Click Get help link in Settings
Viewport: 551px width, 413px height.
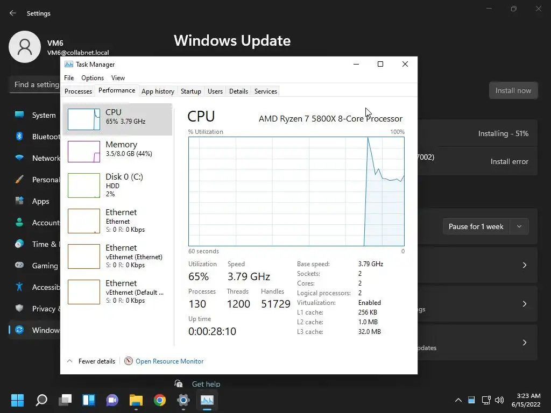point(206,384)
